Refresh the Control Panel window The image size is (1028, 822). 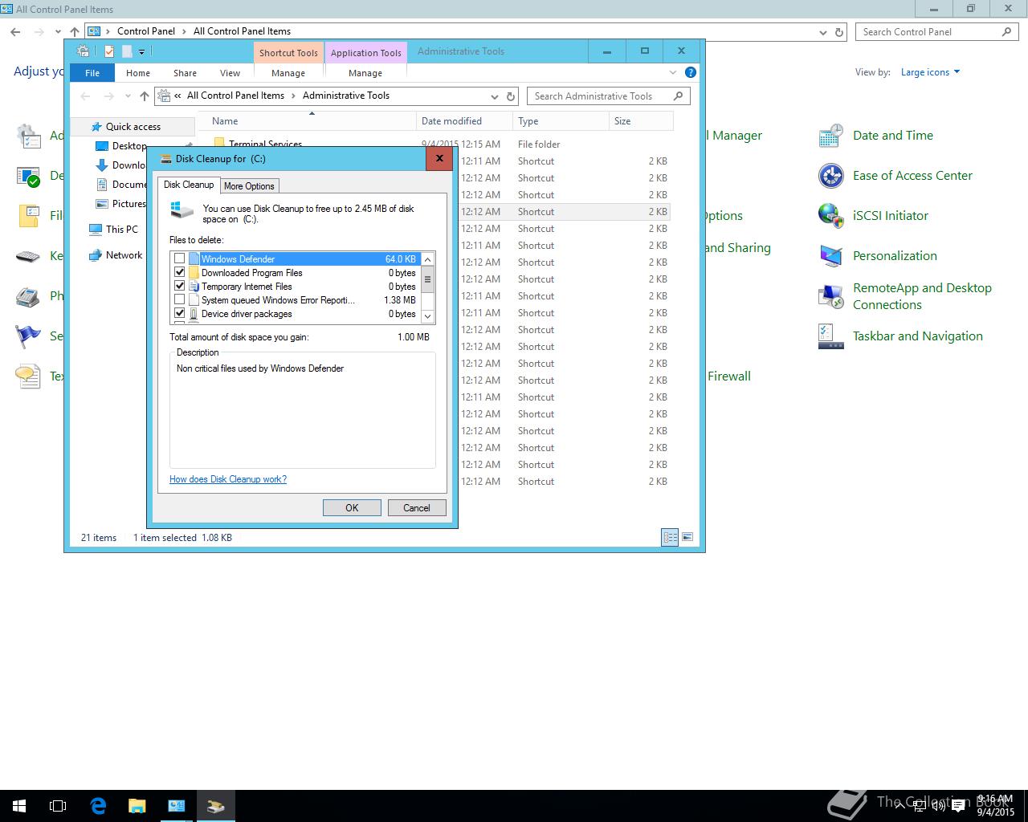pyautogui.click(x=839, y=32)
